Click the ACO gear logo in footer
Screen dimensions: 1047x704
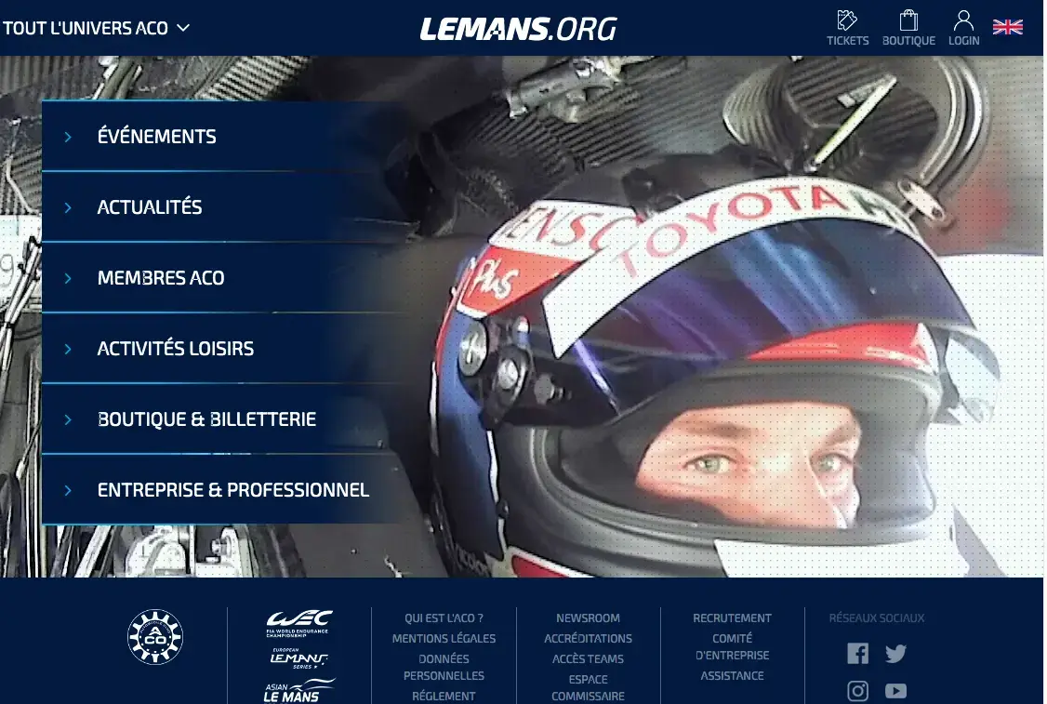[x=155, y=636]
